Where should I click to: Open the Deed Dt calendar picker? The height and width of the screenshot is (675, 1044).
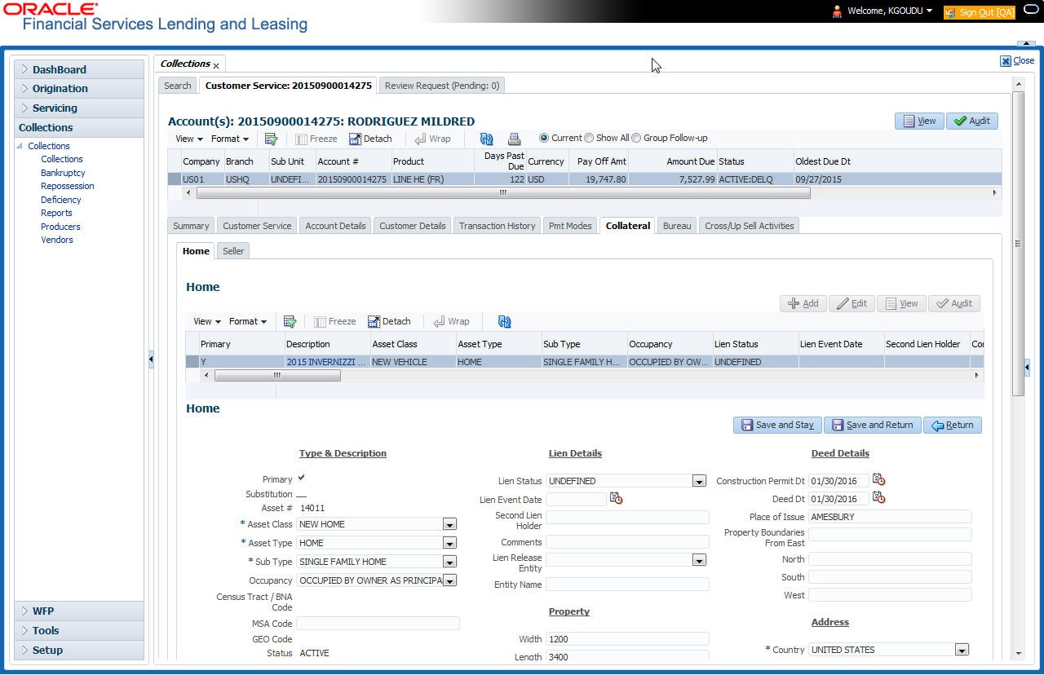[x=878, y=497]
